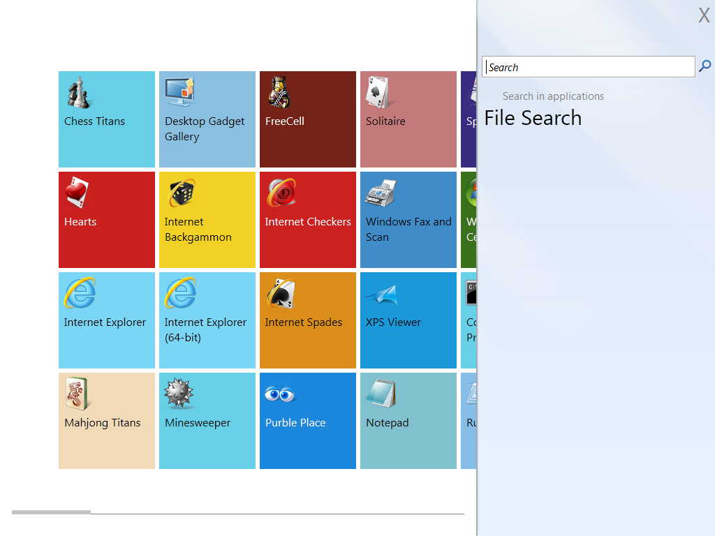Select the Desktop Gadget Gallery label
715x536 pixels.
point(205,129)
